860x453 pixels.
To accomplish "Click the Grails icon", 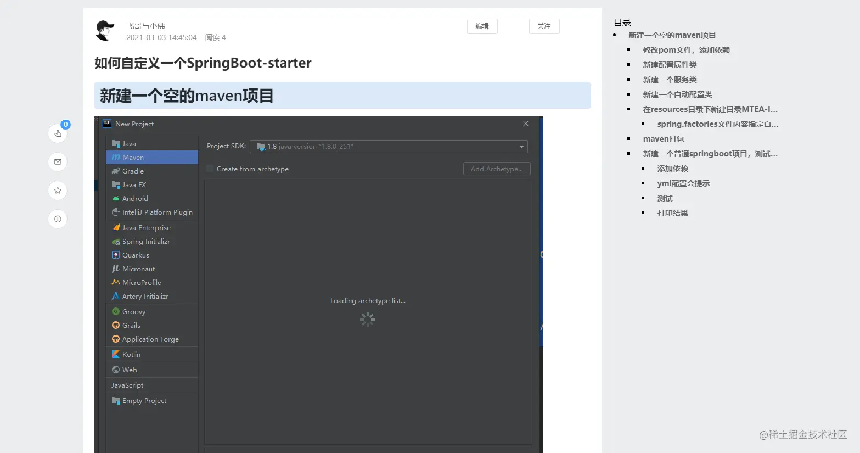I will click(116, 325).
